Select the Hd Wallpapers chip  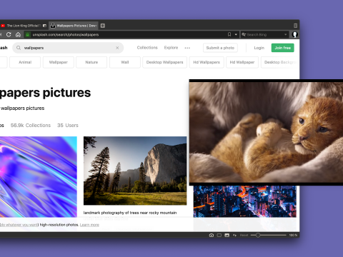click(207, 62)
